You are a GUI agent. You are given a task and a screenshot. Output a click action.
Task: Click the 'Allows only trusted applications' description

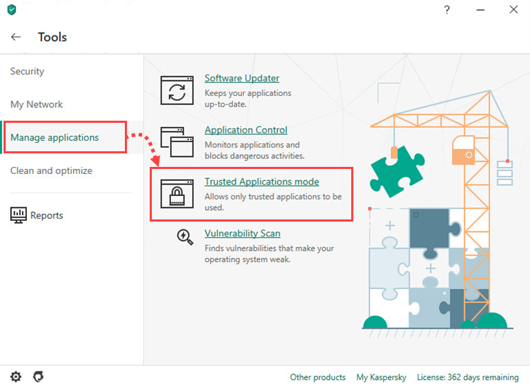[273, 202]
